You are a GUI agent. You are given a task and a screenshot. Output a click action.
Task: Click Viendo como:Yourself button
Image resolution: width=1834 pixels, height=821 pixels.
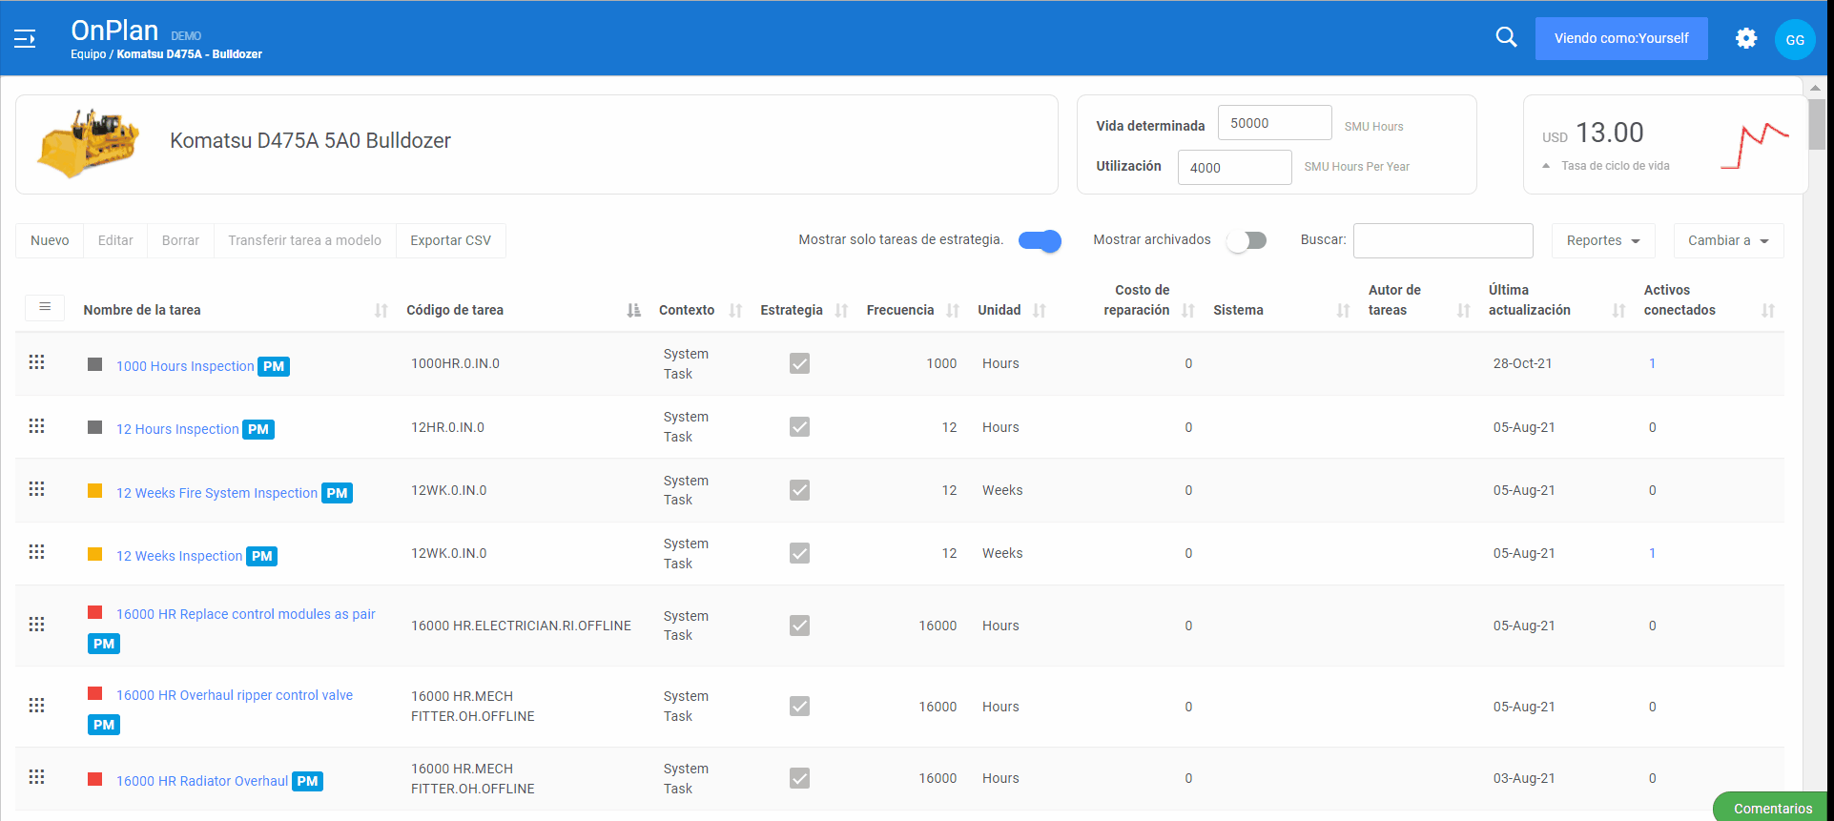[1621, 38]
